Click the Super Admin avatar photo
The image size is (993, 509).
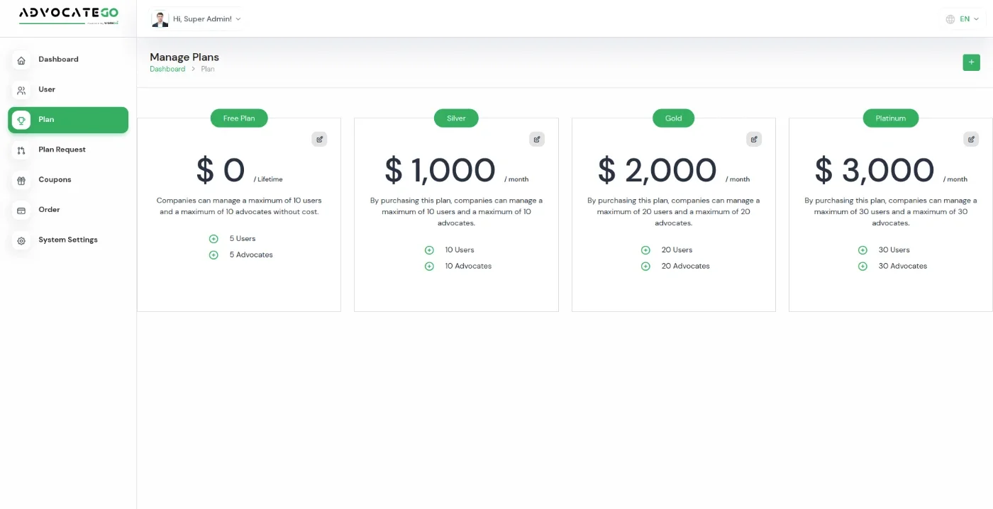tap(160, 19)
